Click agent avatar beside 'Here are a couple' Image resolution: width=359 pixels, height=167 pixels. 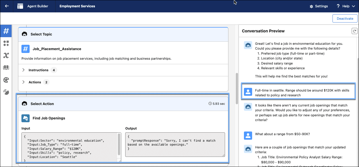point(248,148)
